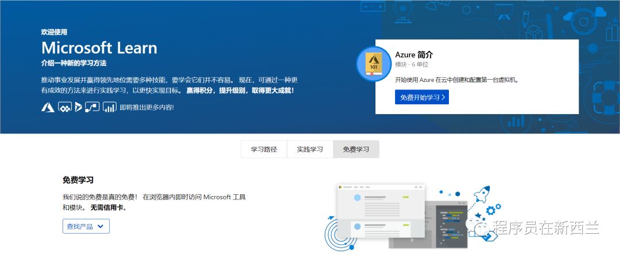Expand the 查找产品 dropdown
Screen dimensions: 620x255
(86, 226)
